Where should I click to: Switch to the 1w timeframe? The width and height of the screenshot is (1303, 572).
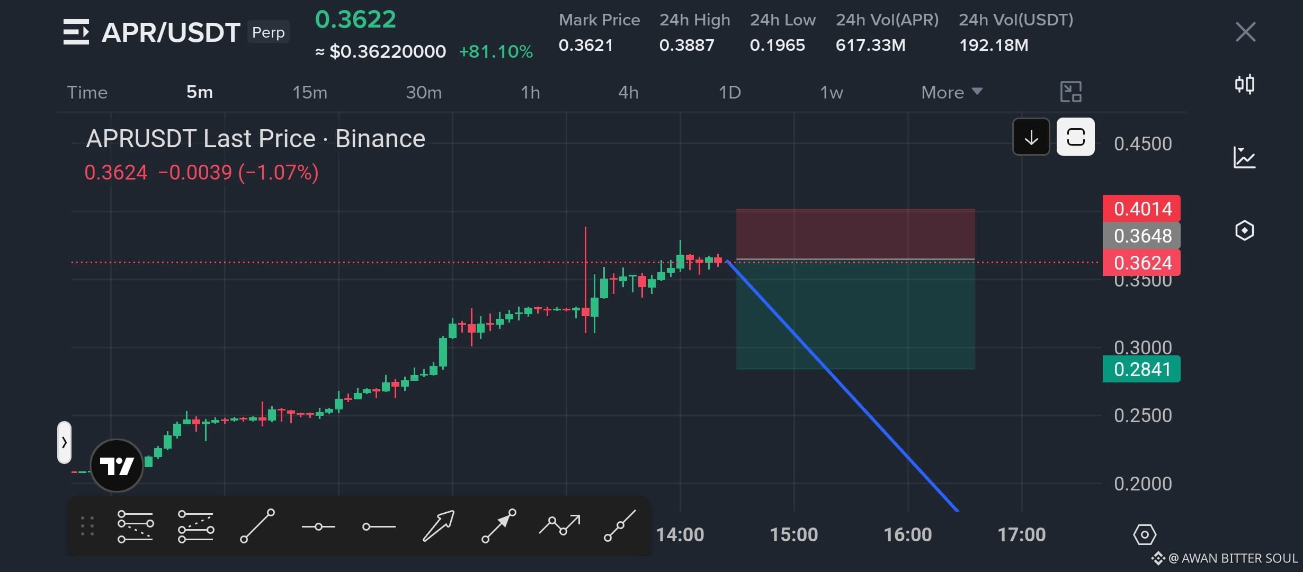[831, 92]
